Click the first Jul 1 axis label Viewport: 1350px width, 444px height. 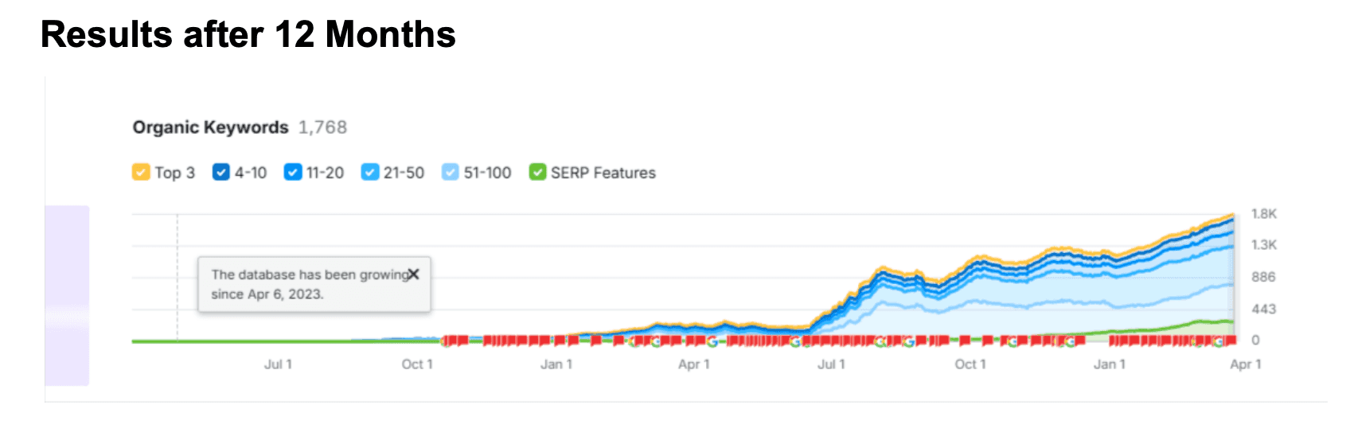click(278, 364)
